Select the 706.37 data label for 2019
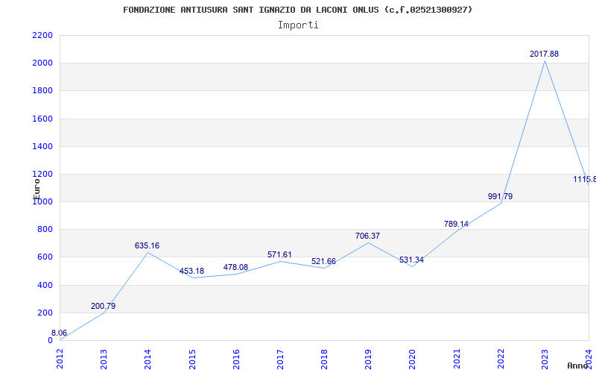 tap(367, 236)
